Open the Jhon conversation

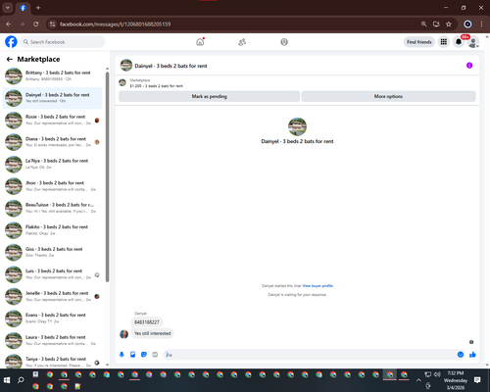[x=52, y=186]
